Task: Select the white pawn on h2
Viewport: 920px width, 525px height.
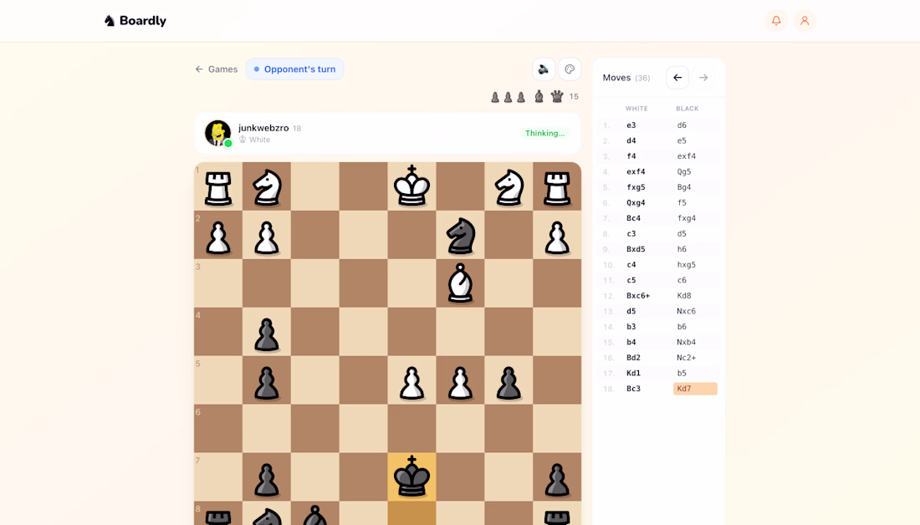Action: point(218,235)
